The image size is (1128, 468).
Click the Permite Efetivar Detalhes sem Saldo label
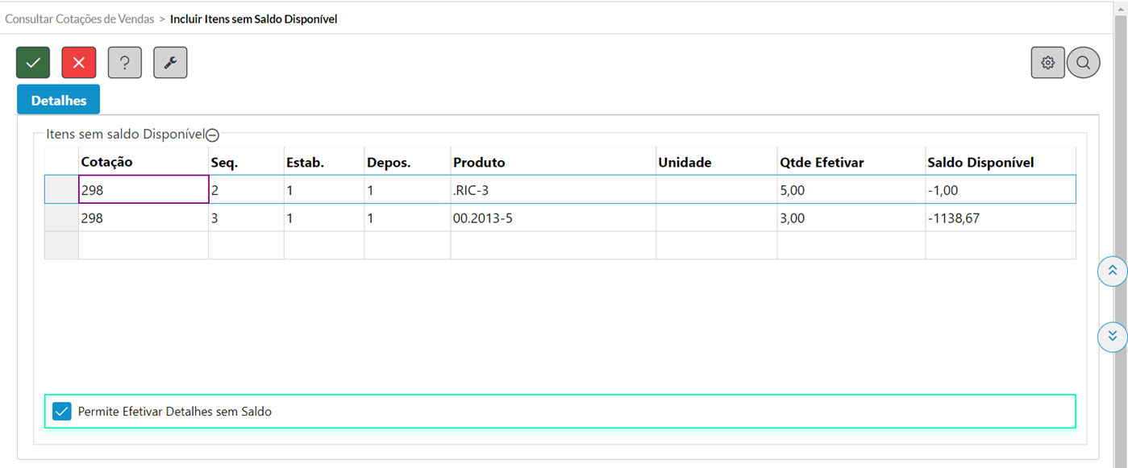[175, 412]
